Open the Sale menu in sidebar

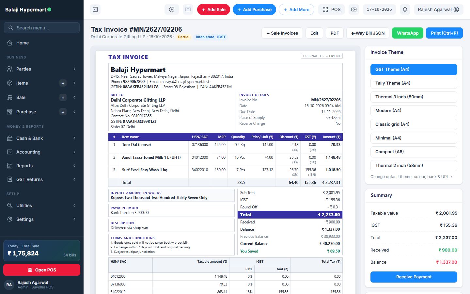pos(21,97)
